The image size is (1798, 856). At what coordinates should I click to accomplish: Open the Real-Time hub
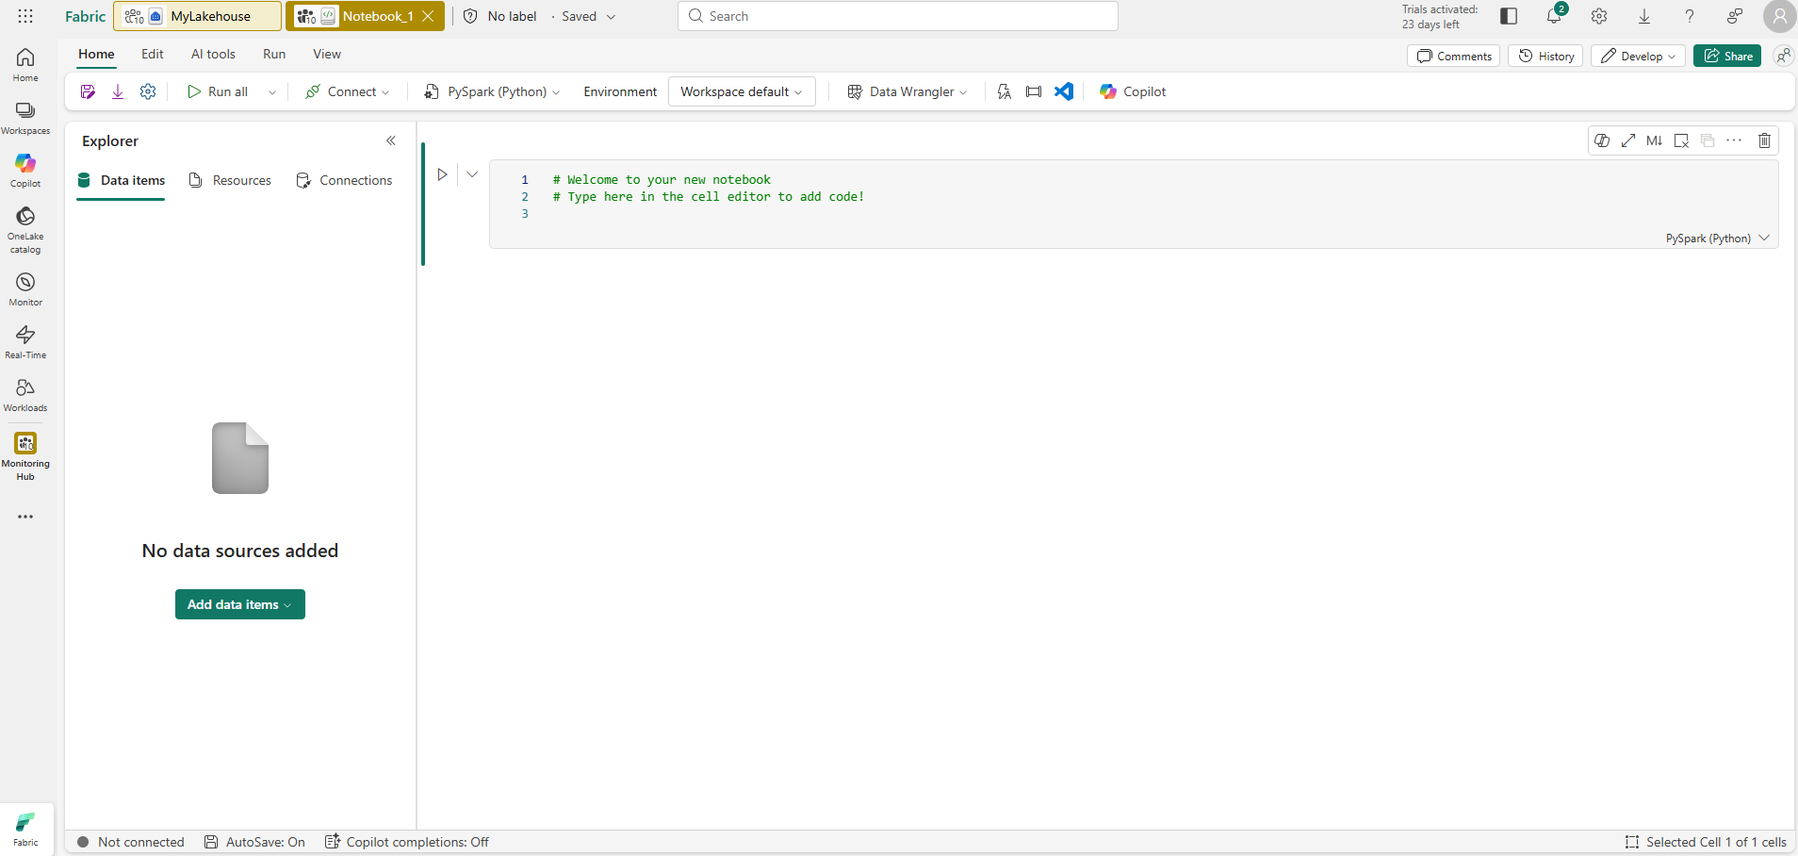pyautogui.click(x=25, y=342)
